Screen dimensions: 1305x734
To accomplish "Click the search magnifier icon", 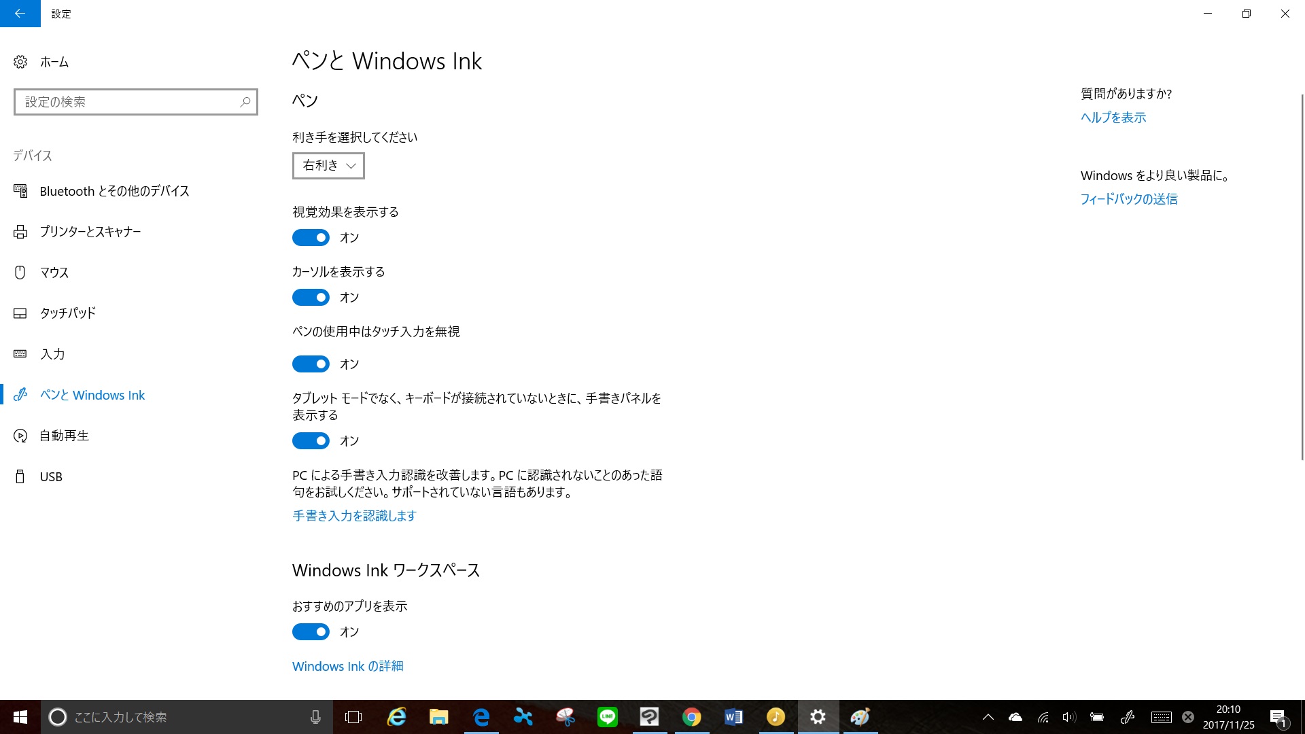I will (245, 102).
